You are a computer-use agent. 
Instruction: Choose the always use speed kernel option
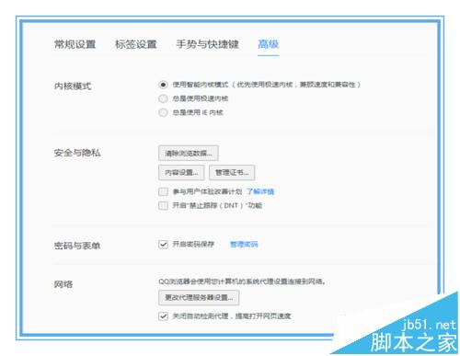163,98
